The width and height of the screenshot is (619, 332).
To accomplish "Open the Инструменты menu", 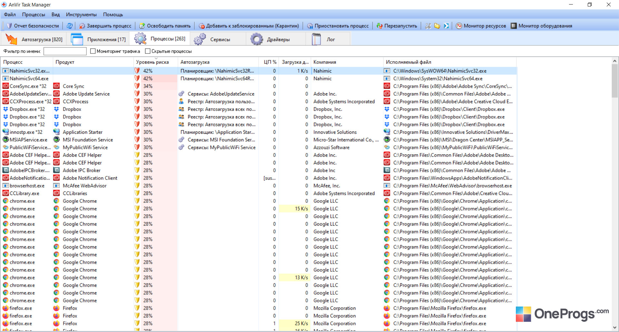I will coord(81,15).
